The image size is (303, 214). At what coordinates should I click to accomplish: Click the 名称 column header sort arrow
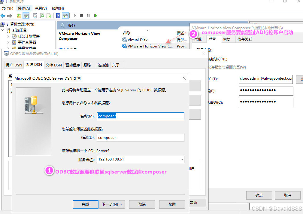point(148,30)
